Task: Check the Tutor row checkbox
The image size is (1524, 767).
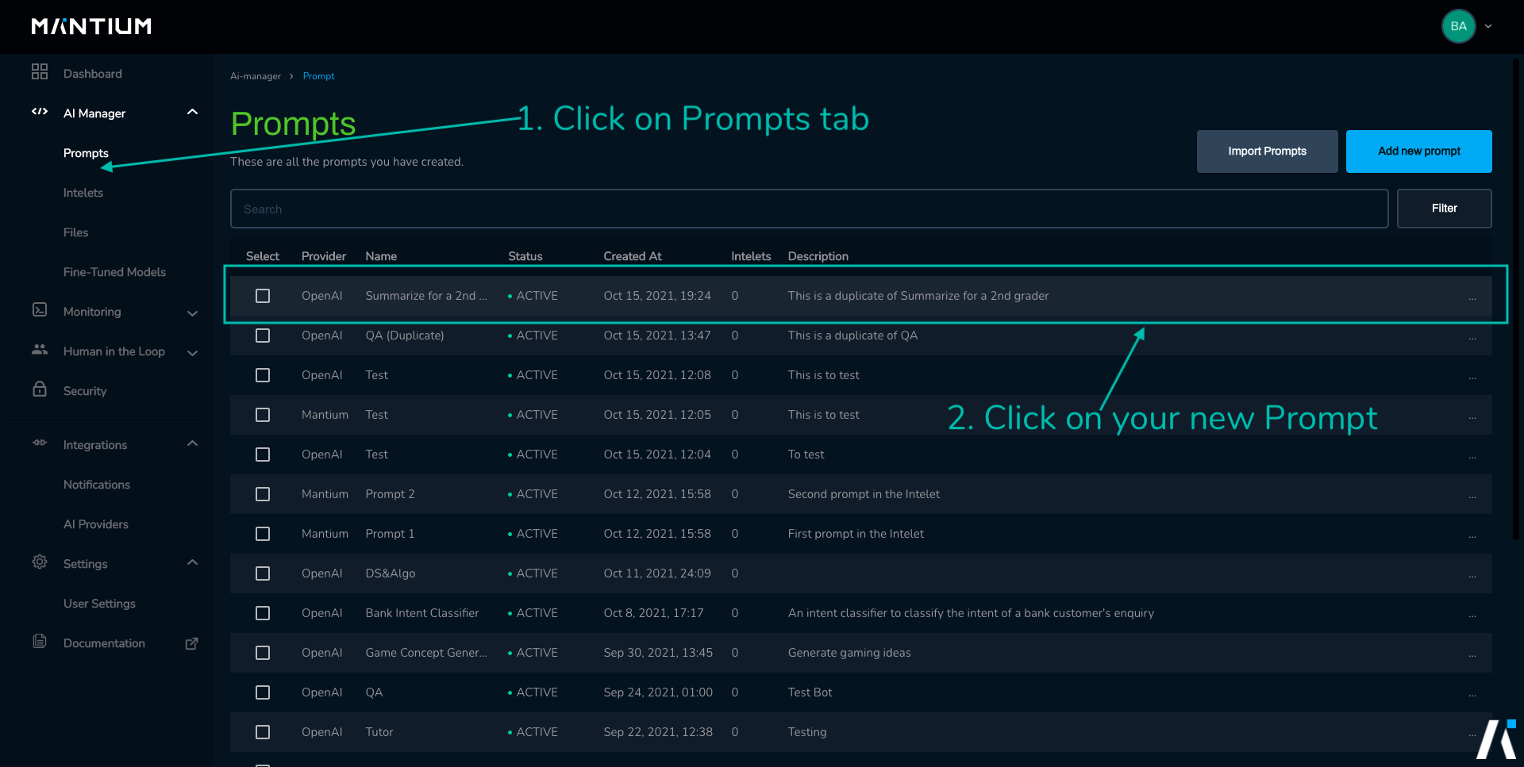Action: click(x=263, y=732)
